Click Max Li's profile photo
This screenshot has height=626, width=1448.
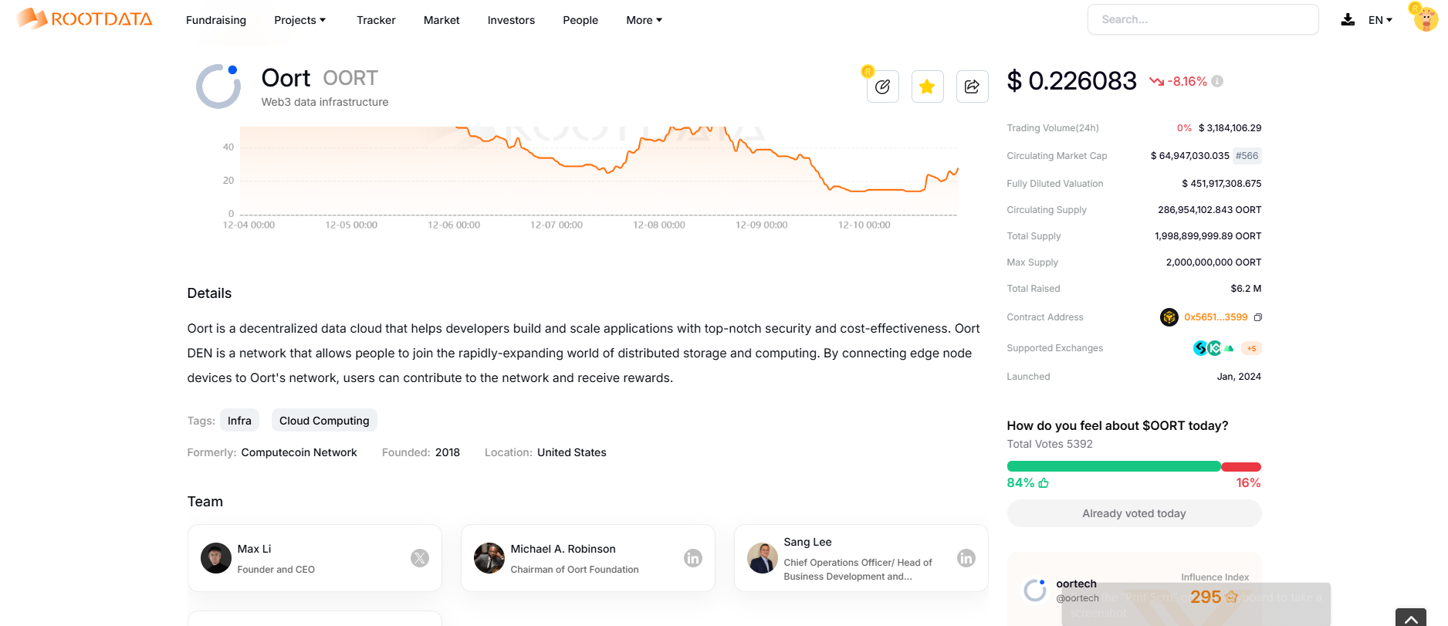click(216, 558)
